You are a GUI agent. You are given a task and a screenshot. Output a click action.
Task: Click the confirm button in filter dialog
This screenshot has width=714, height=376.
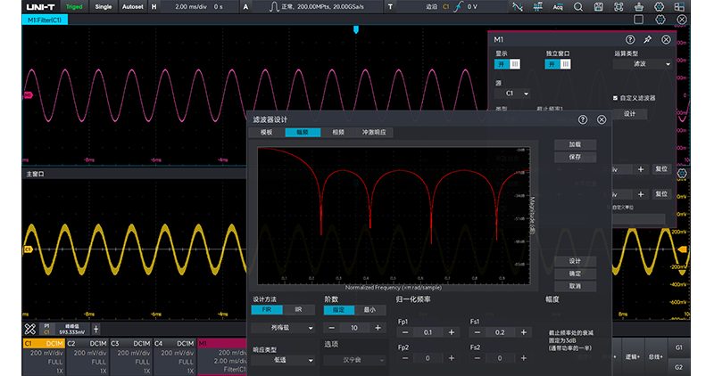pyautogui.click(x=575, y=274)
